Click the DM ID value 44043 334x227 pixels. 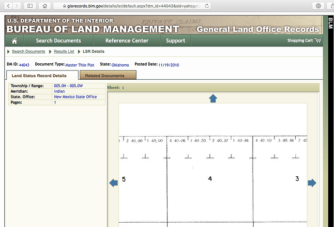(x=24, y=65)
